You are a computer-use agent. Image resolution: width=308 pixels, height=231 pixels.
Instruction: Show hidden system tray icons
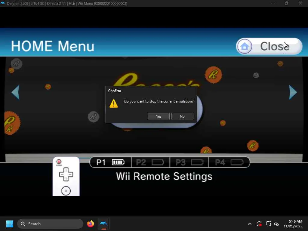pos(250,224)
